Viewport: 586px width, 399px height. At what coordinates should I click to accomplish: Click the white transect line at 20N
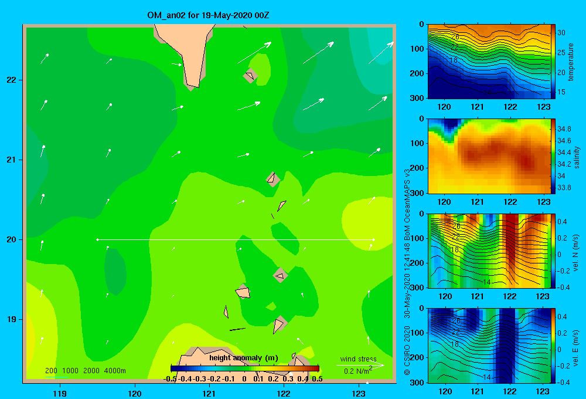point(236,239)
